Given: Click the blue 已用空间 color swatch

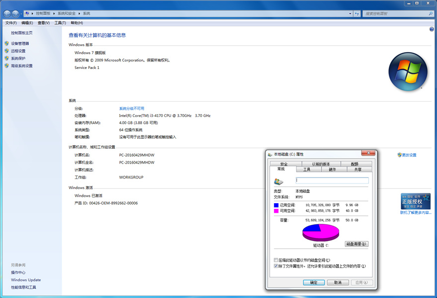Looking at the screenshot, I should point(276,205).
